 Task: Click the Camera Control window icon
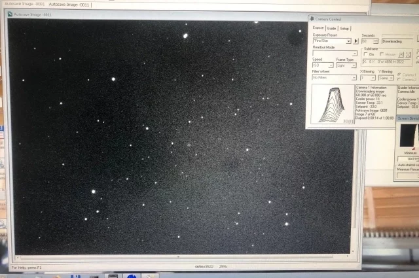pyautogui.click(x=311, y=20)
